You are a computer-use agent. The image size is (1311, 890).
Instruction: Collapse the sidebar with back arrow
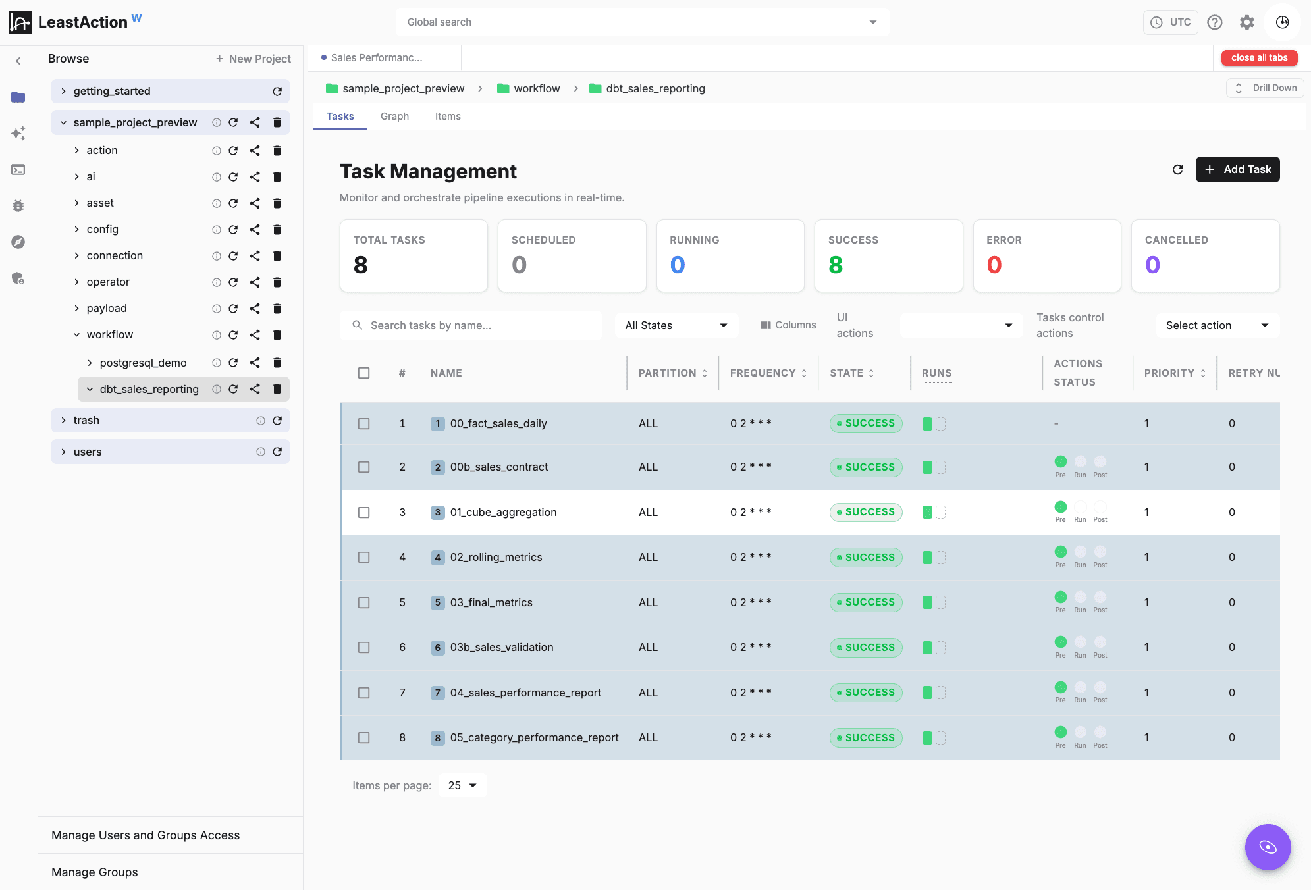coord(18,61)
